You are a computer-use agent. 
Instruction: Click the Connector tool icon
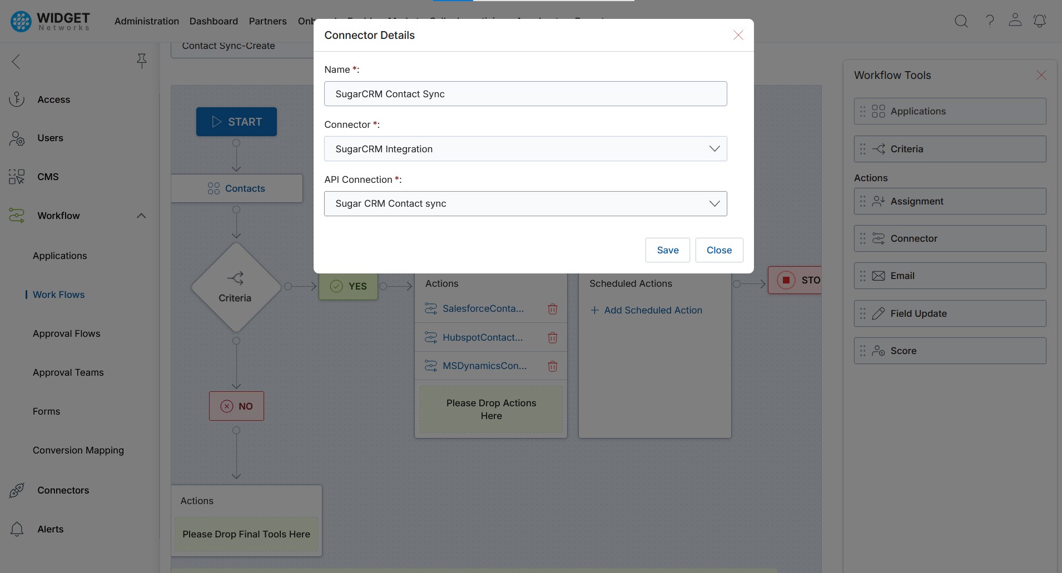tap(879, 238)
